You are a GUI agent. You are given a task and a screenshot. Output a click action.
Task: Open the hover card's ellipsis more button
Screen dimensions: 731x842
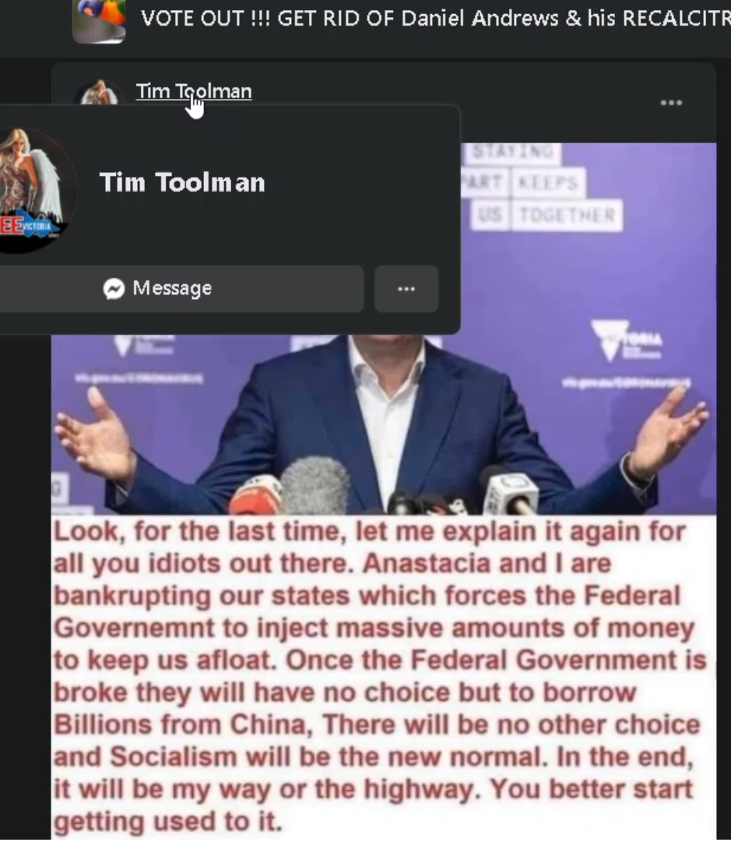406,289
